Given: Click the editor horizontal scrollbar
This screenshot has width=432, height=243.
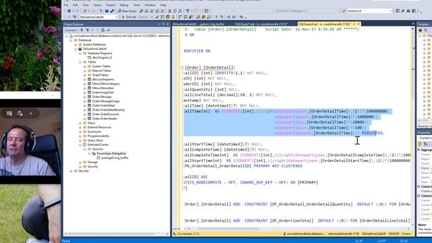Looking at the screenshot, I should 229,229.
